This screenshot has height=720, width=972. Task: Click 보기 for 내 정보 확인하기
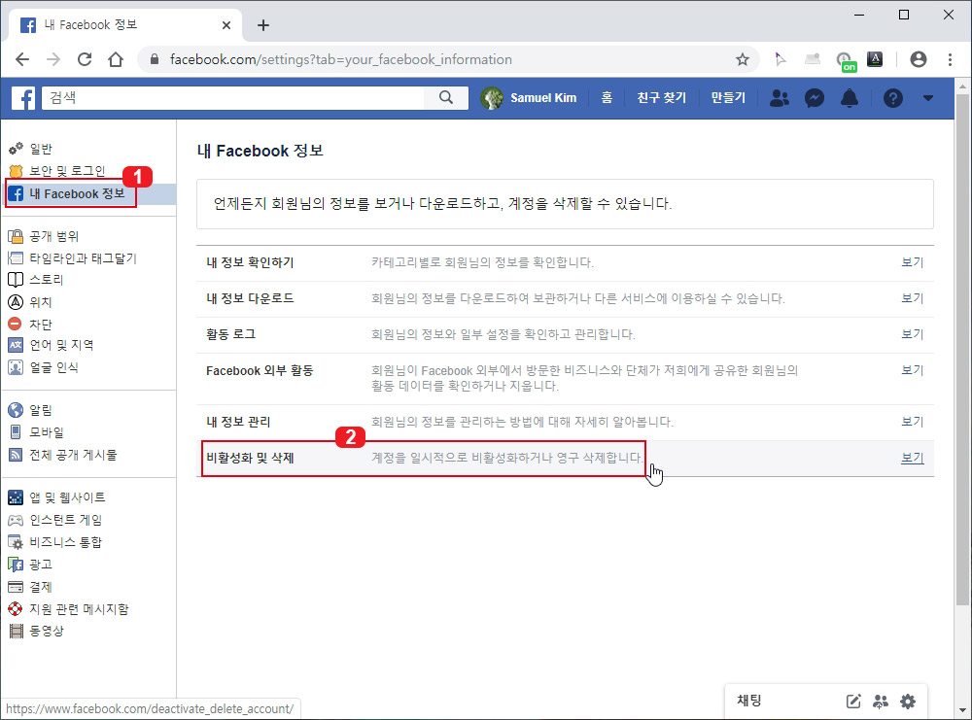point(912,262)
